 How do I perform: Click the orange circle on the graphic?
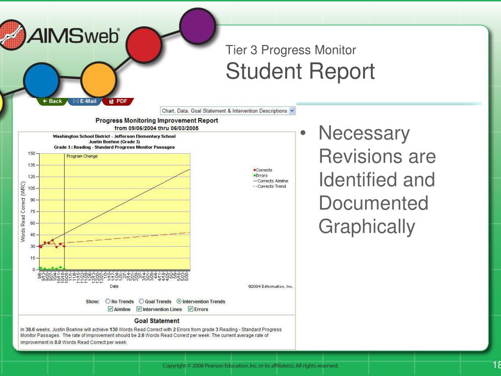coord(98,80)
